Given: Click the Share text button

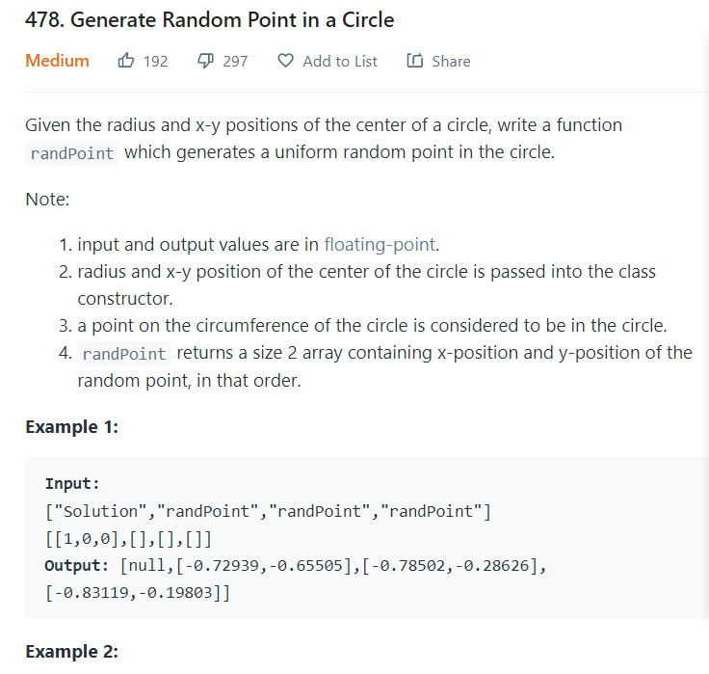Looking at the screenshot, I should click(x=451, y=61).
